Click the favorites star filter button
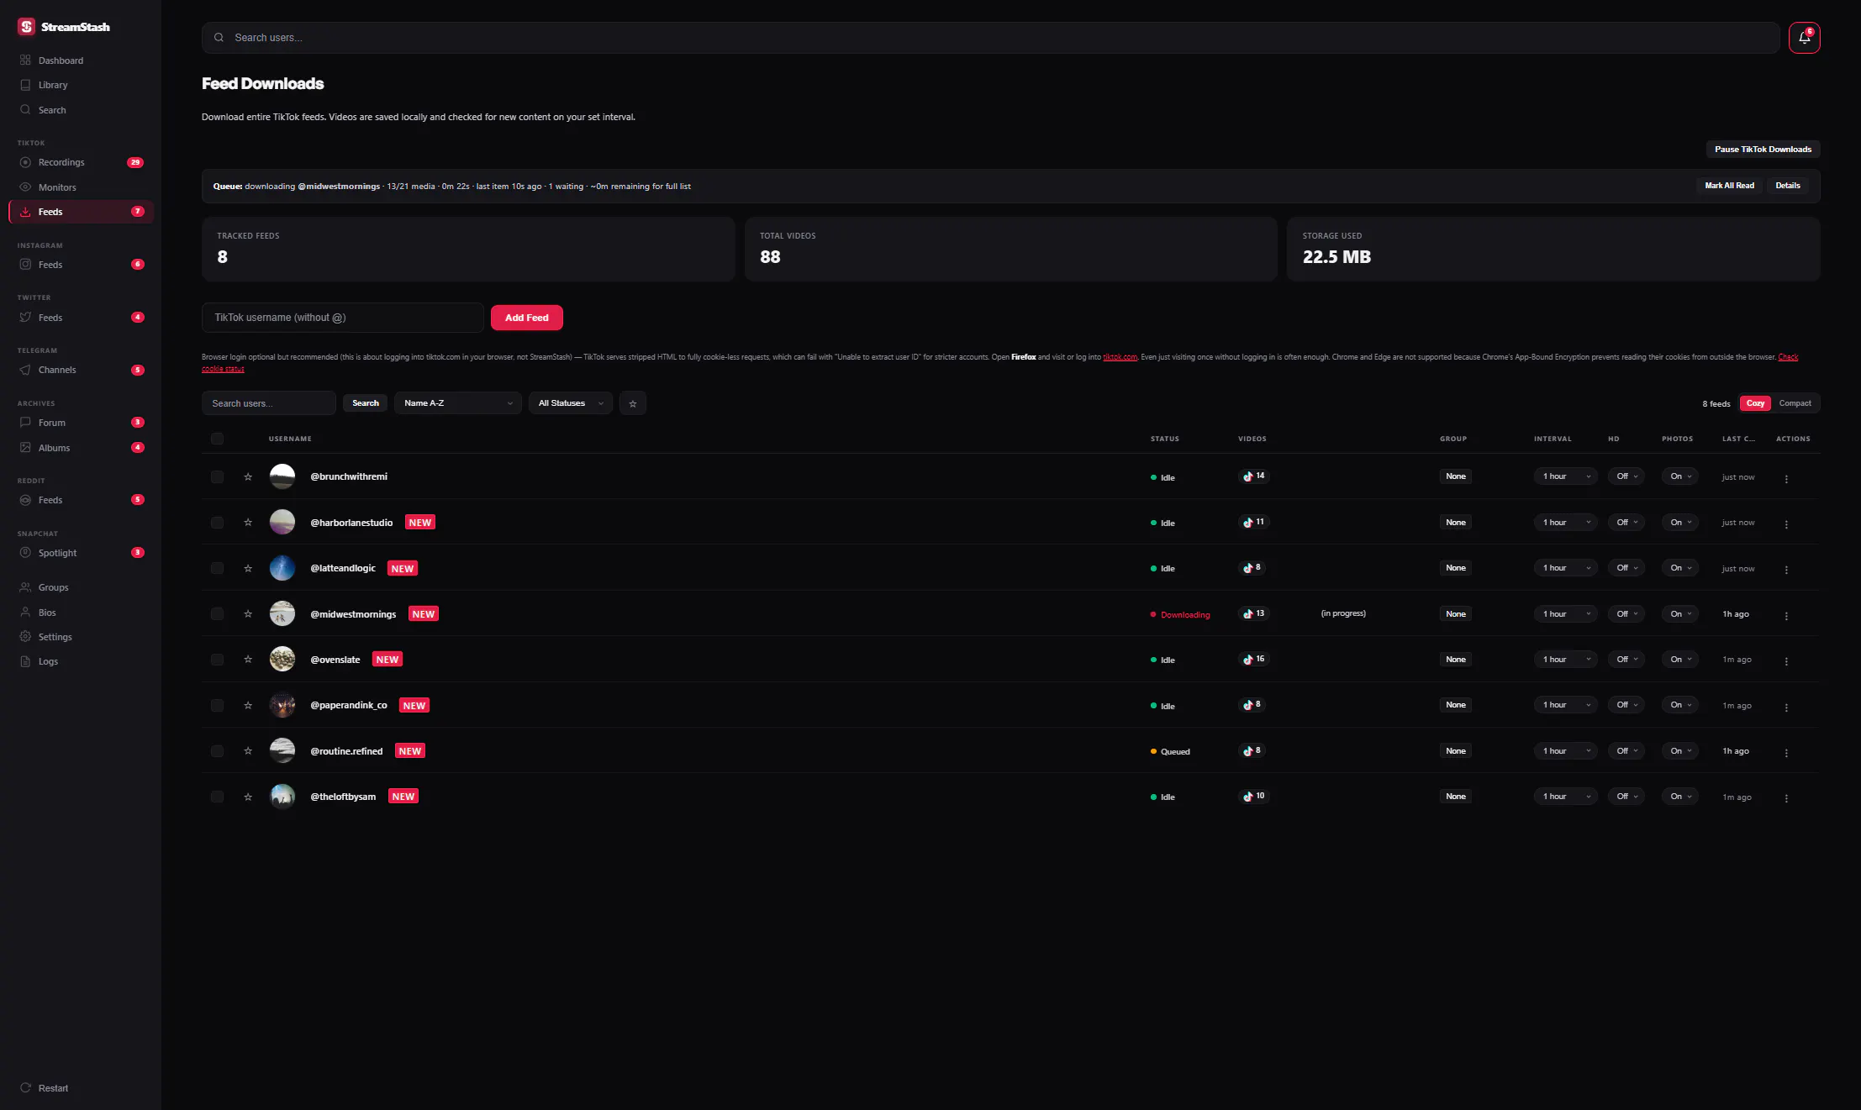The height and width of the screenshot is (1110, 1861). (633, 403)
